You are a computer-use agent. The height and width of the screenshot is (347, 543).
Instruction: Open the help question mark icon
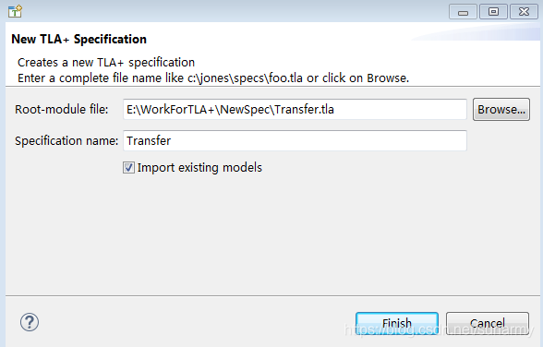30,322
